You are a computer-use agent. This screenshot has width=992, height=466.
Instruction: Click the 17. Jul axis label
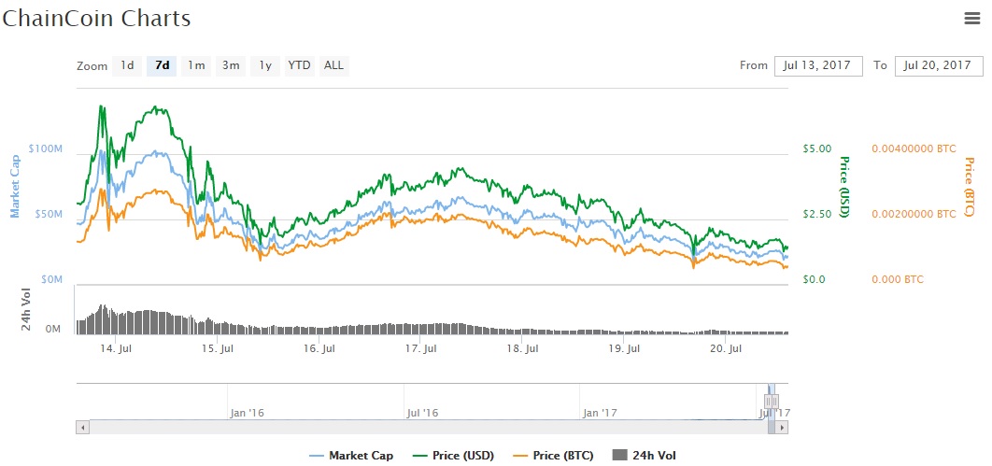[421, 348]
